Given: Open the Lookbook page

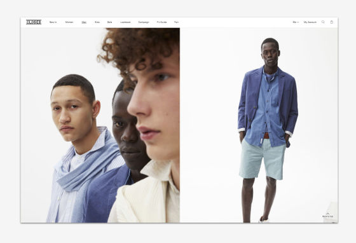Looking at the screenshot, I should [x=126, y=22].
